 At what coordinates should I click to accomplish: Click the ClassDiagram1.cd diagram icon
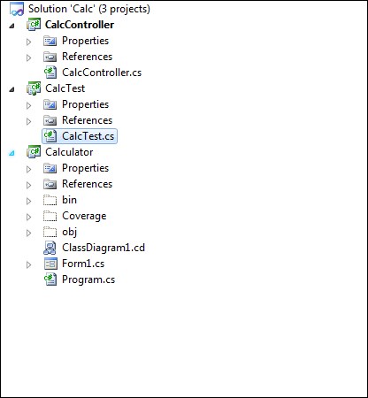(x=50, y=248)
